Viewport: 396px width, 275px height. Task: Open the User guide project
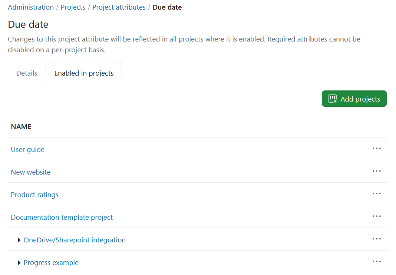27,149
